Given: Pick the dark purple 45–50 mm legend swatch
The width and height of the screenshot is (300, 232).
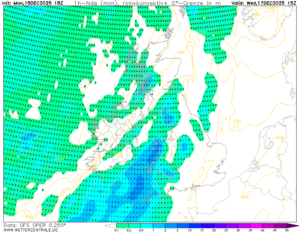Looking at the screenshot, I should [x=281, y=225].
